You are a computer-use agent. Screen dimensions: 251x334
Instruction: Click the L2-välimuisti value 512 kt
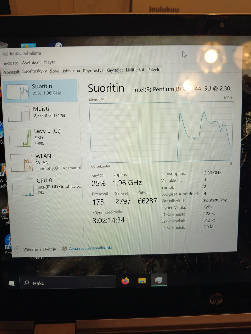pyautogui.click(x=209, y=220)
